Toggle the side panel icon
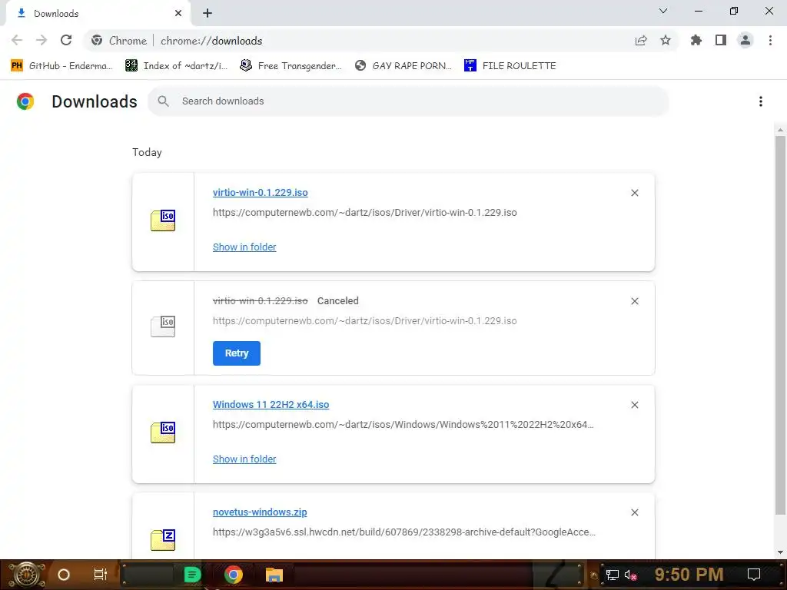This screenshot has height=590, width=787. [721, 41]
